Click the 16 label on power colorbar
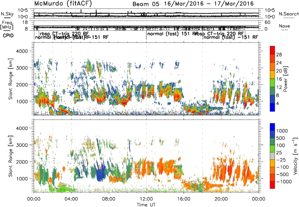The height and width of the screenshot is (207, 299). [x=279, y=79]
